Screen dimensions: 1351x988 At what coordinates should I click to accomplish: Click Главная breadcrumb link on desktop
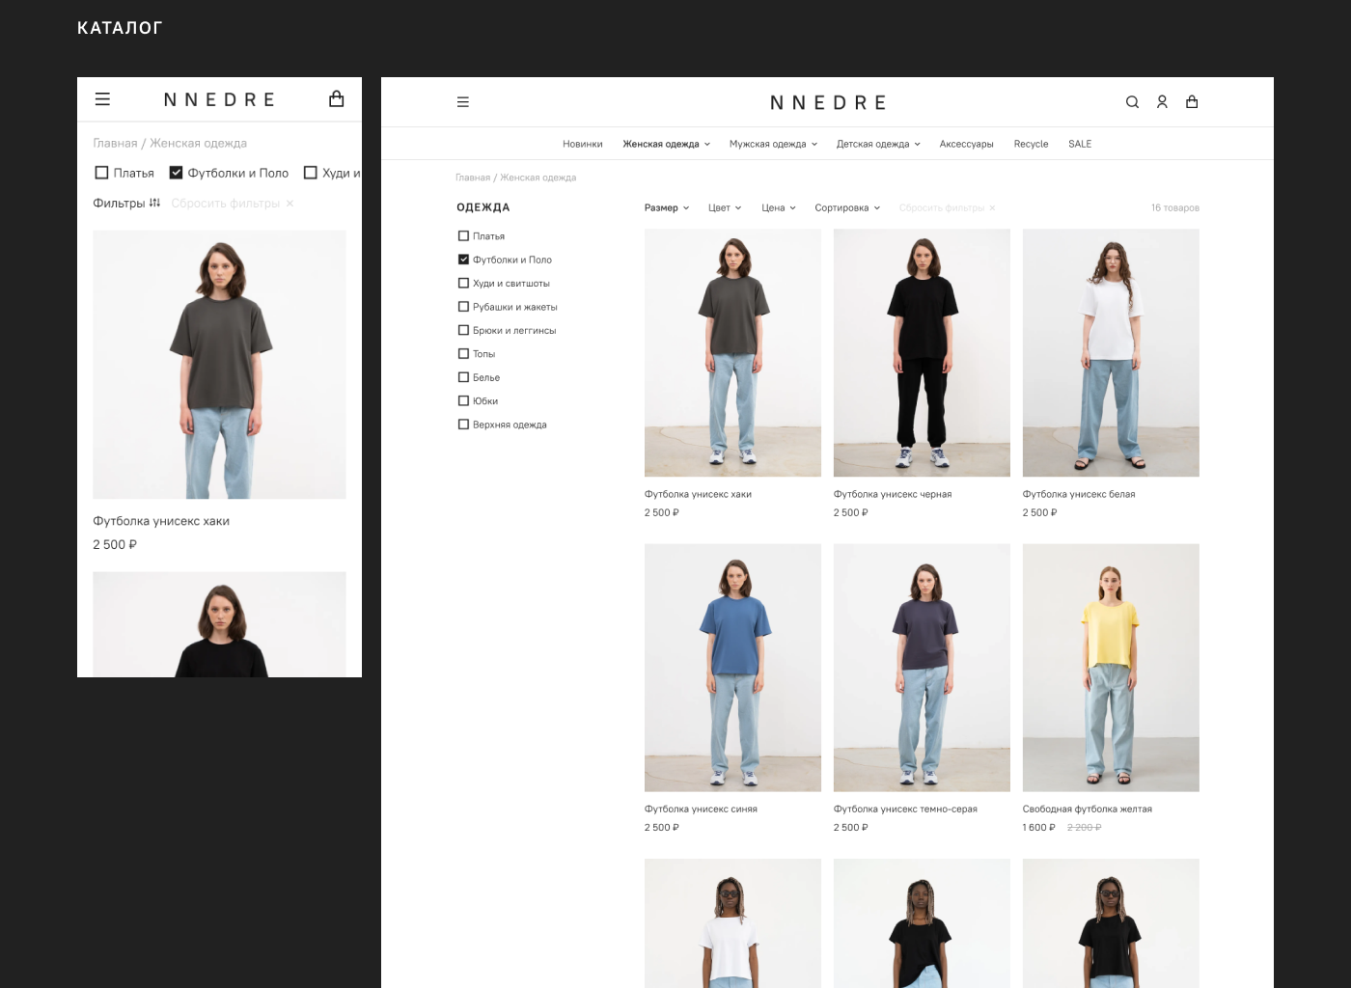point(473,178)
